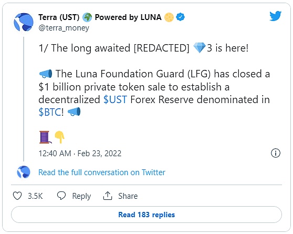Click the blue verified badge
293x234 pixels.
pos(180,17)
